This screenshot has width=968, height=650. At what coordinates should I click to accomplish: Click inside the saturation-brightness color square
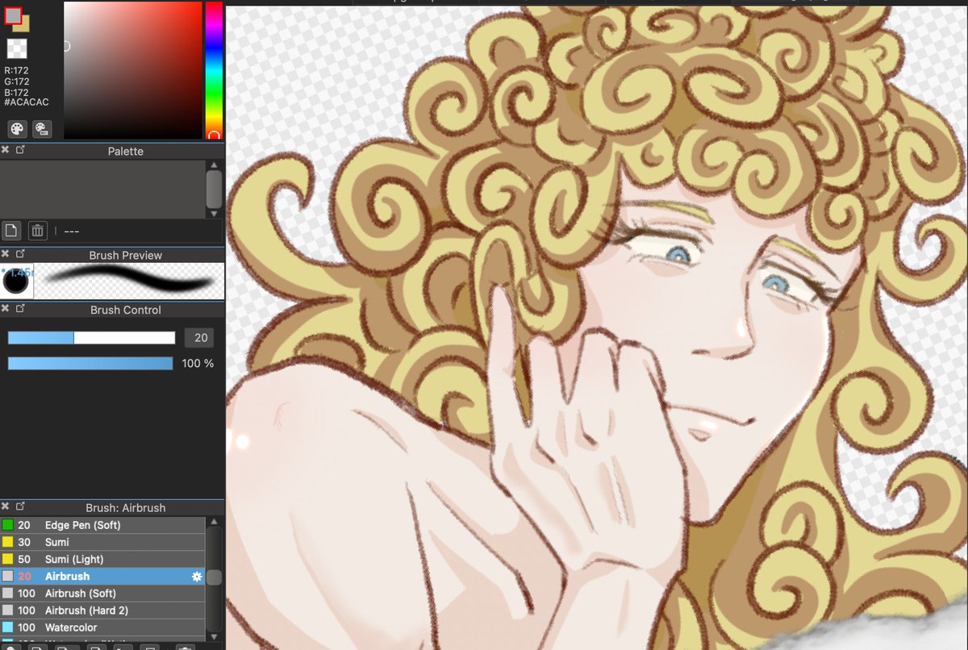[132, 69]
